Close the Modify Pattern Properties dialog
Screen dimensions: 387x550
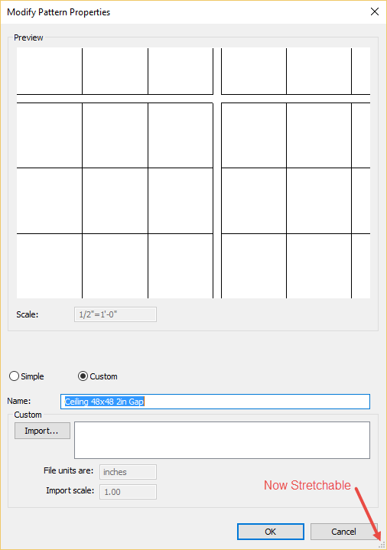(374, 11)
